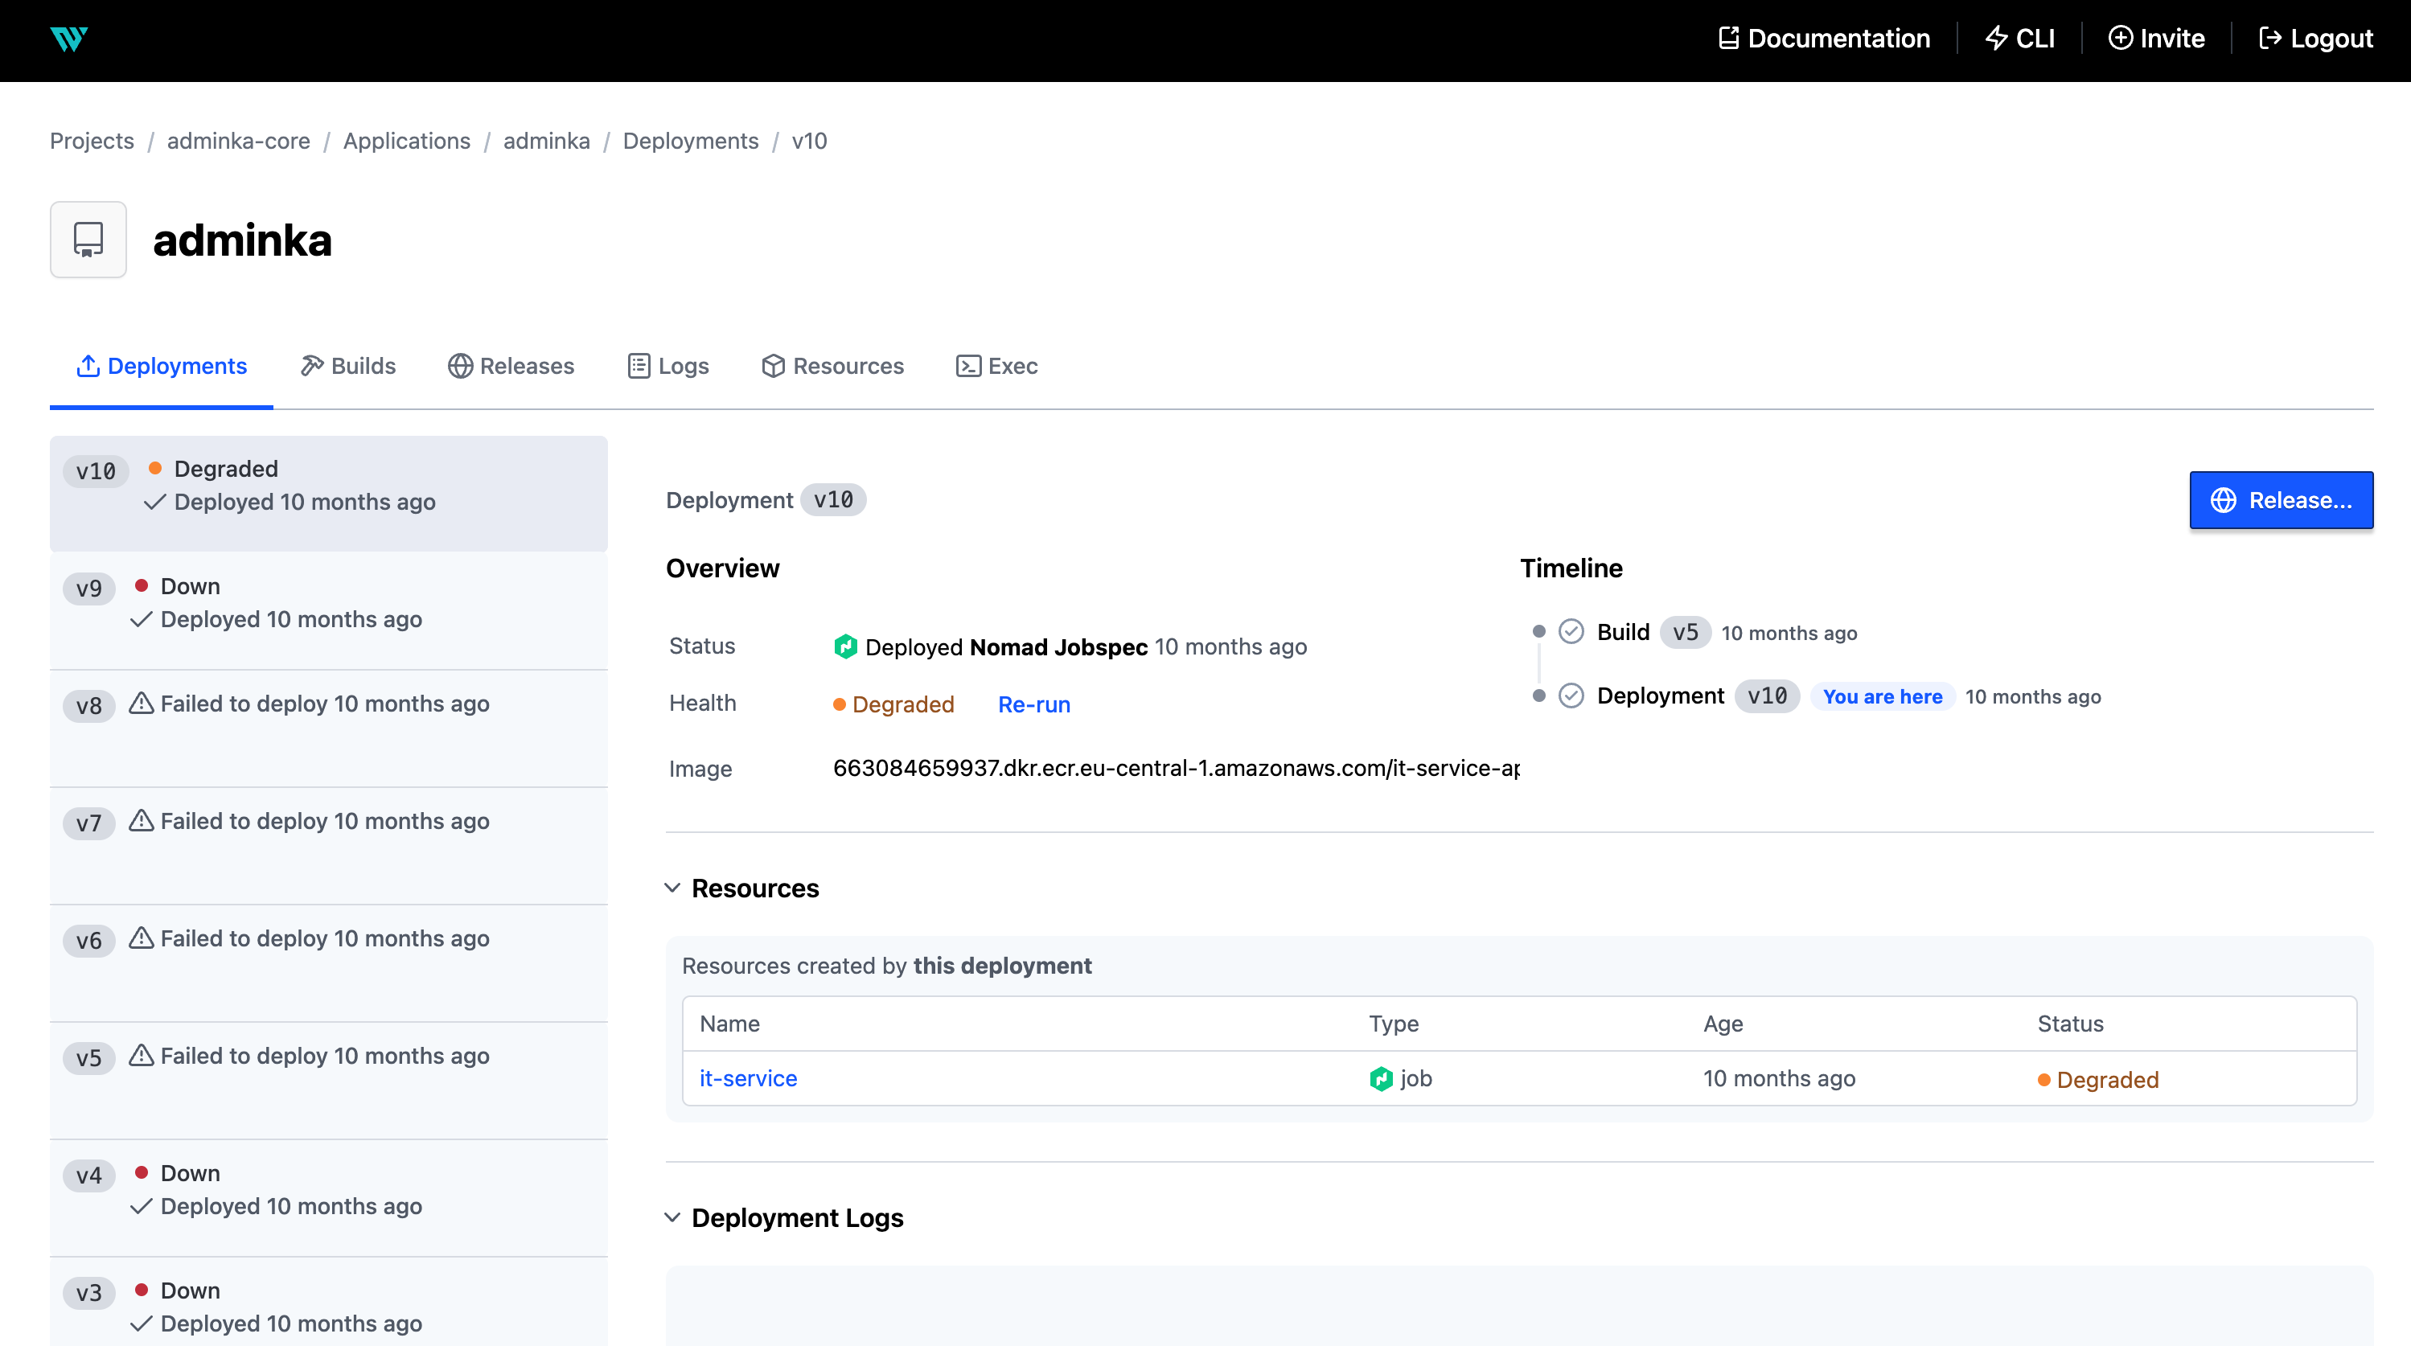Image resolution: width=2411 pixels, height=1346 pixels.
Task: Click the Logout arrow icon
Action: click(x=2269, y=39)
